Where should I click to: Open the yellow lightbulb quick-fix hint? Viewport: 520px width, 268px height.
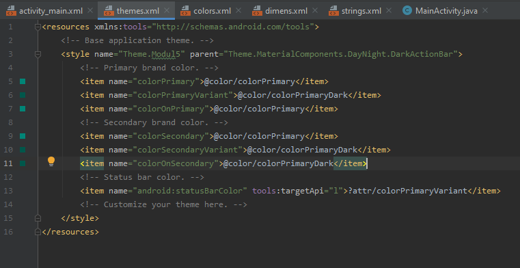tap(51, 161)
